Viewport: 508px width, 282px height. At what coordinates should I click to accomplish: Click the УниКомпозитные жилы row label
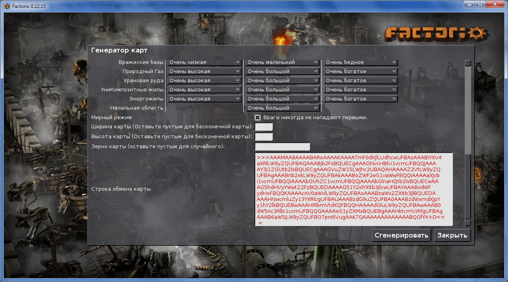(132, 90)
